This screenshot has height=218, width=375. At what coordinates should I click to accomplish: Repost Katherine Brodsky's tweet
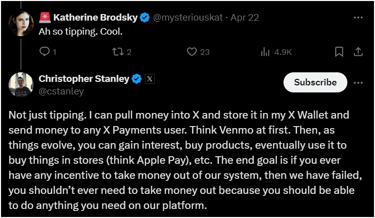[x=118, y=52]
